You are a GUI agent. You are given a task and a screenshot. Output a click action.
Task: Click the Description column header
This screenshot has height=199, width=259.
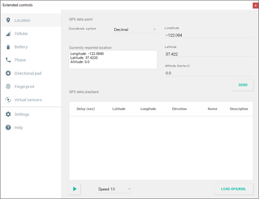pos(239,109)
